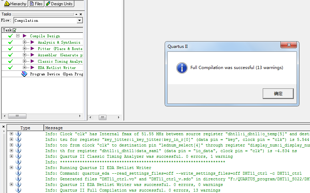Click the middle pane scroll right arrow
This screenshot has height=193, width=310.
click(118, 117)
